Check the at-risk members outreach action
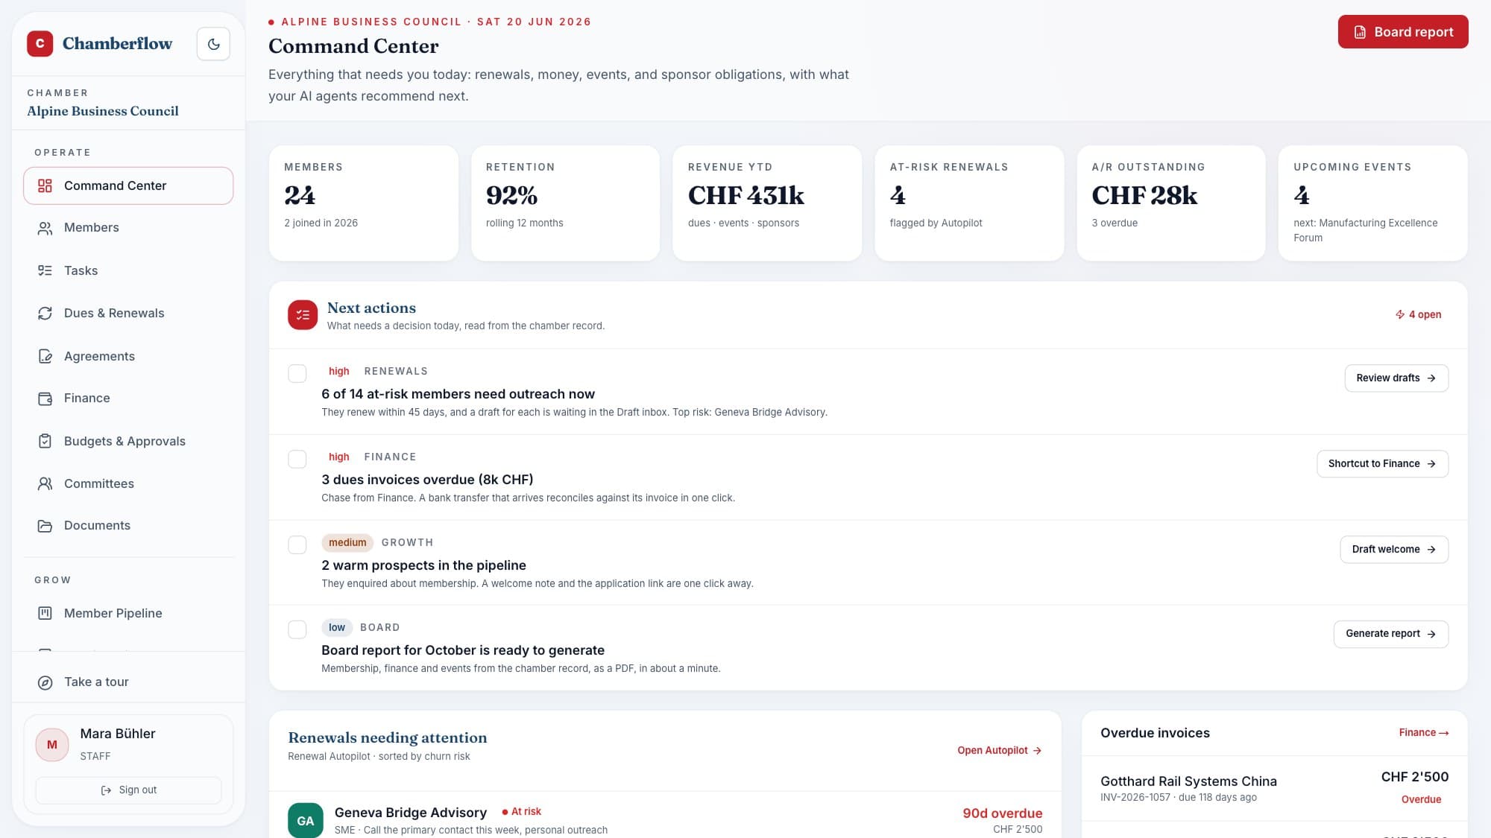 click(x=297, y=373)
